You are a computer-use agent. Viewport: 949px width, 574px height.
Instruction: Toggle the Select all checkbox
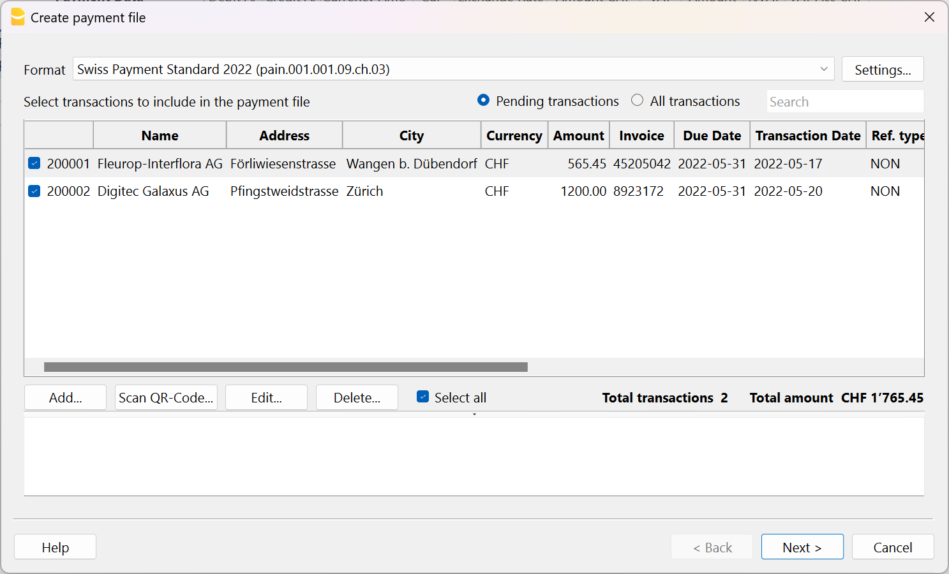(x=422, y=397)
